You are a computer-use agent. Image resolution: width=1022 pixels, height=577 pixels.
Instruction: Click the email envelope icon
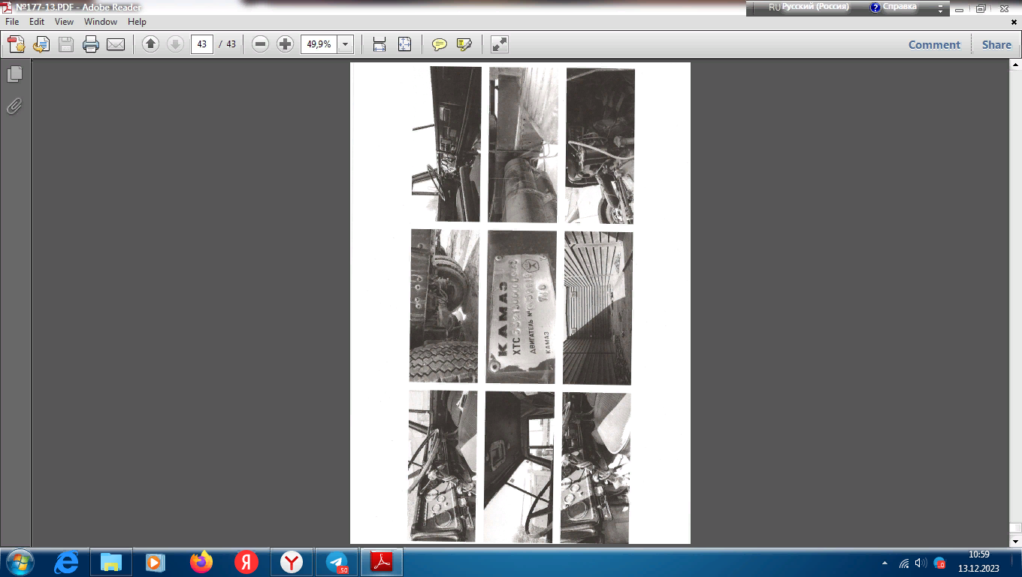(116, 44)
